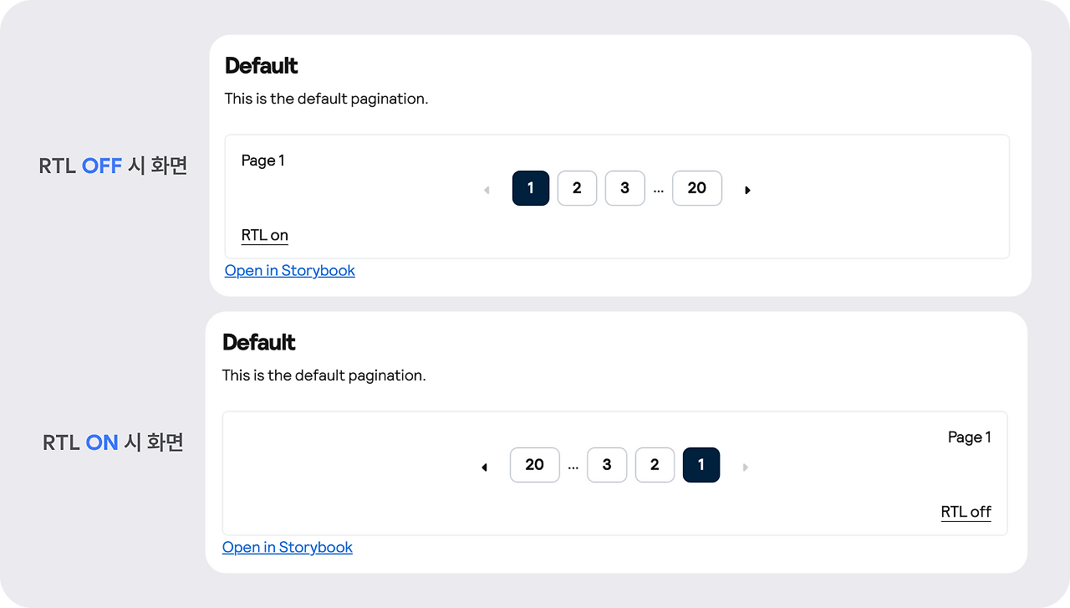The image size is (1070, 608).
Task: Click the black arrow in the RTL pagination
Action: point(484,467)
